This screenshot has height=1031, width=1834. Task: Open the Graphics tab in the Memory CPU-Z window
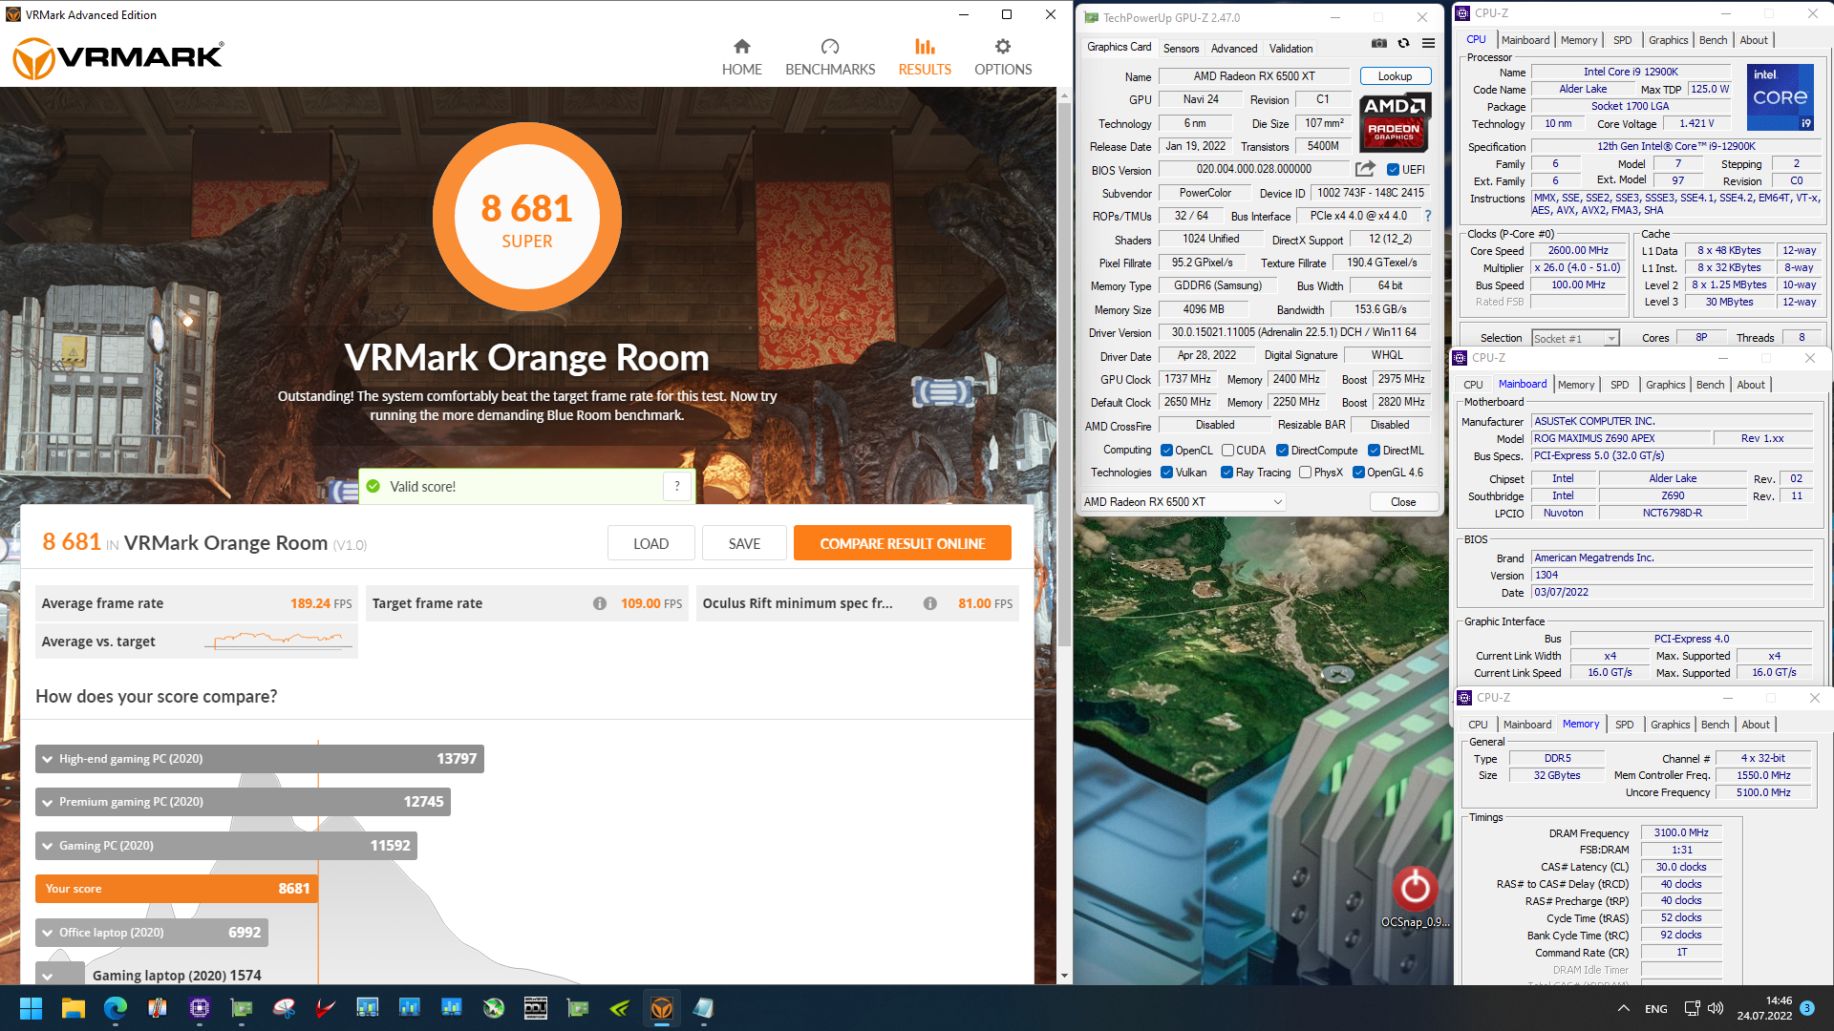pos(1670,725)
